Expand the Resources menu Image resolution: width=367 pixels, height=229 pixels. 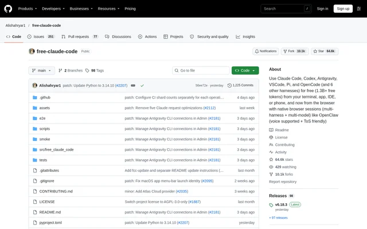tap(108, 9)
